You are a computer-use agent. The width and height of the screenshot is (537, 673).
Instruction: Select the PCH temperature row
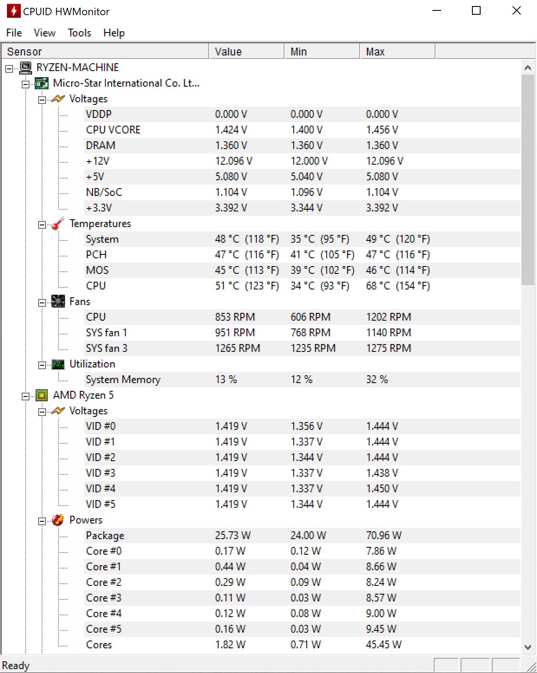[x=303, y=255]
